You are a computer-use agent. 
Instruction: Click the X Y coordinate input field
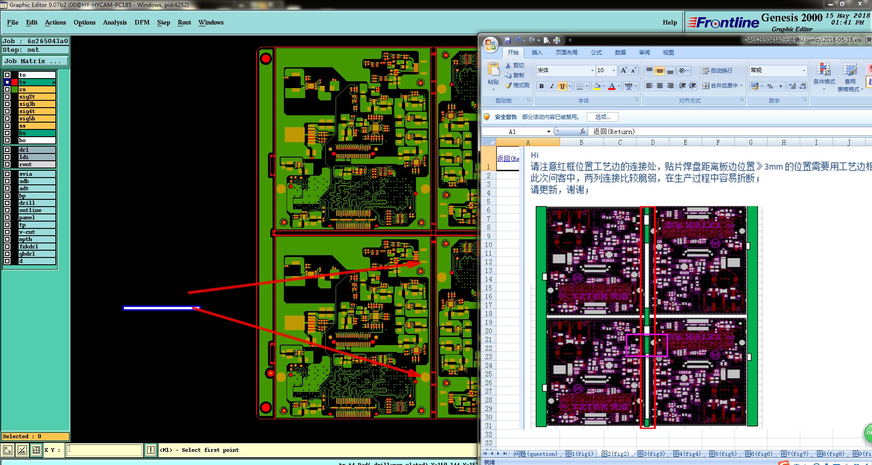point(104,450)
